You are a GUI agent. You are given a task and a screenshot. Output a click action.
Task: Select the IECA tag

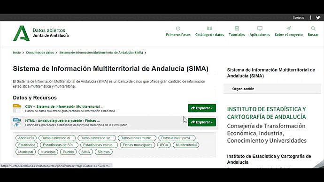point(164,145)
